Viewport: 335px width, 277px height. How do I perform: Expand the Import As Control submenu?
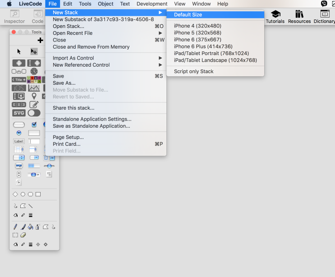click(160, 58)
